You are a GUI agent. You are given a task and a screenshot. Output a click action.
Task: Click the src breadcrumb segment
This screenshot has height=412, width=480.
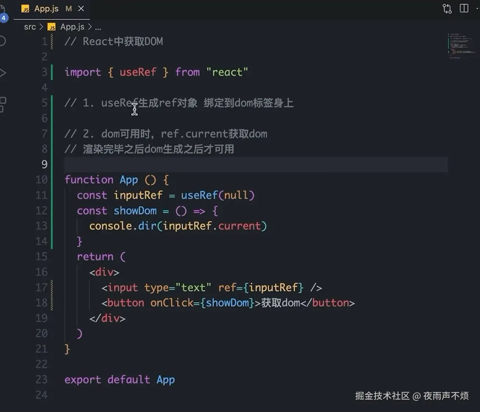point(30,27)
